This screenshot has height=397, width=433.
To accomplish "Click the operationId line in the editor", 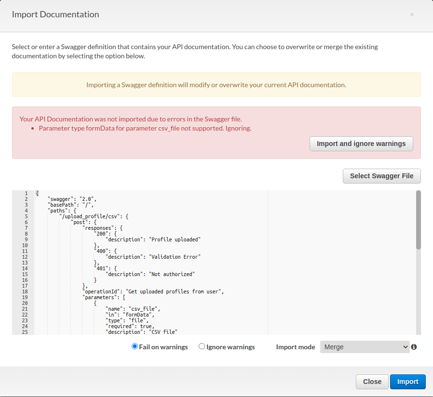I will 153,291.
